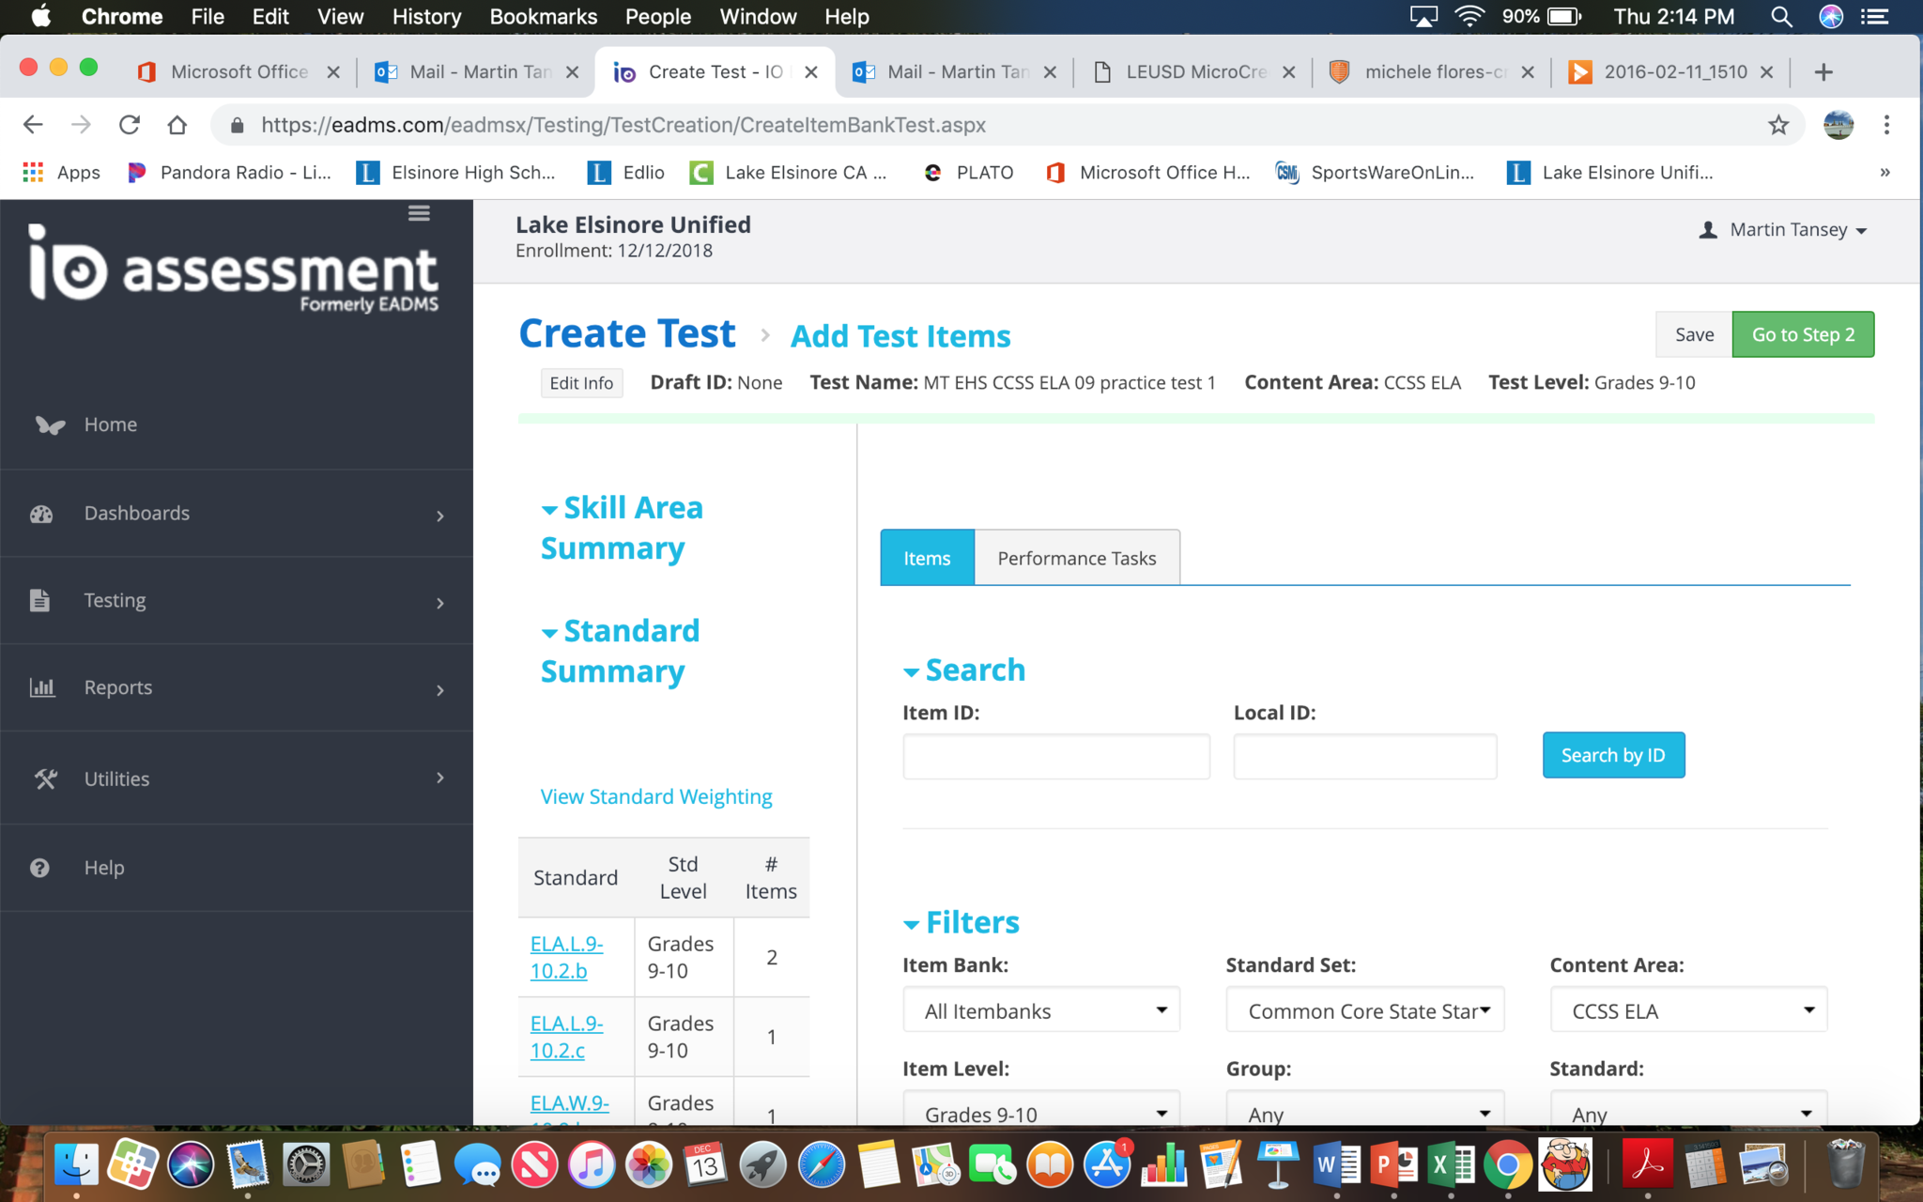This screenshot has width=1923, height=1202.
Task: Click the Testing document icon
Action: [39, 600]
